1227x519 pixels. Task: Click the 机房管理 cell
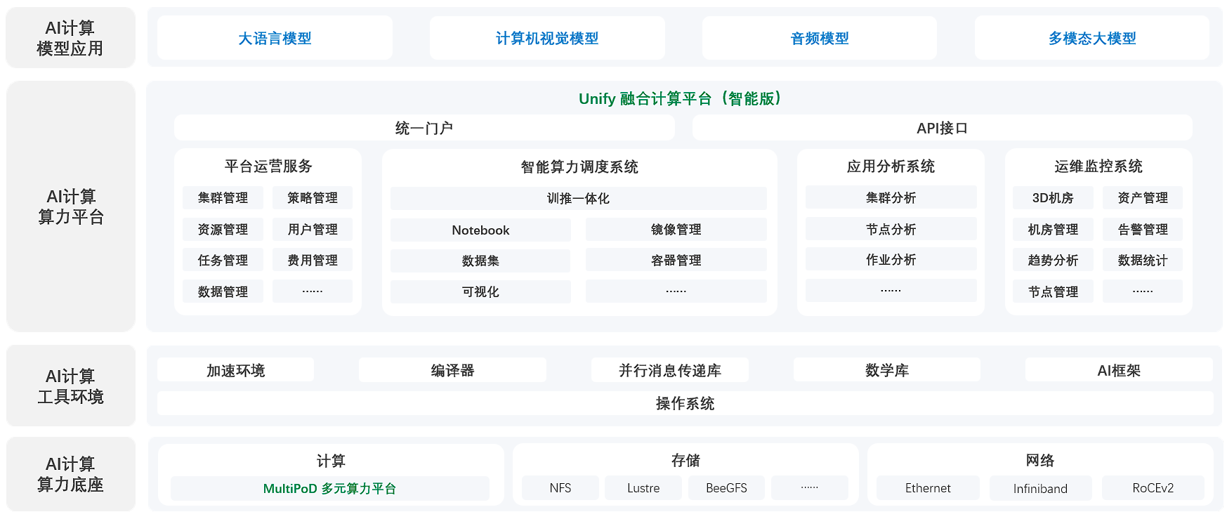click(x=1053, y=230)
